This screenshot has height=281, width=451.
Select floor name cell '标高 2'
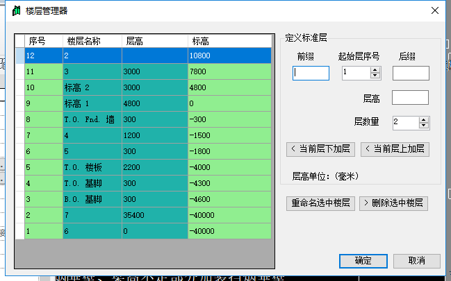[x=92, y=87]
